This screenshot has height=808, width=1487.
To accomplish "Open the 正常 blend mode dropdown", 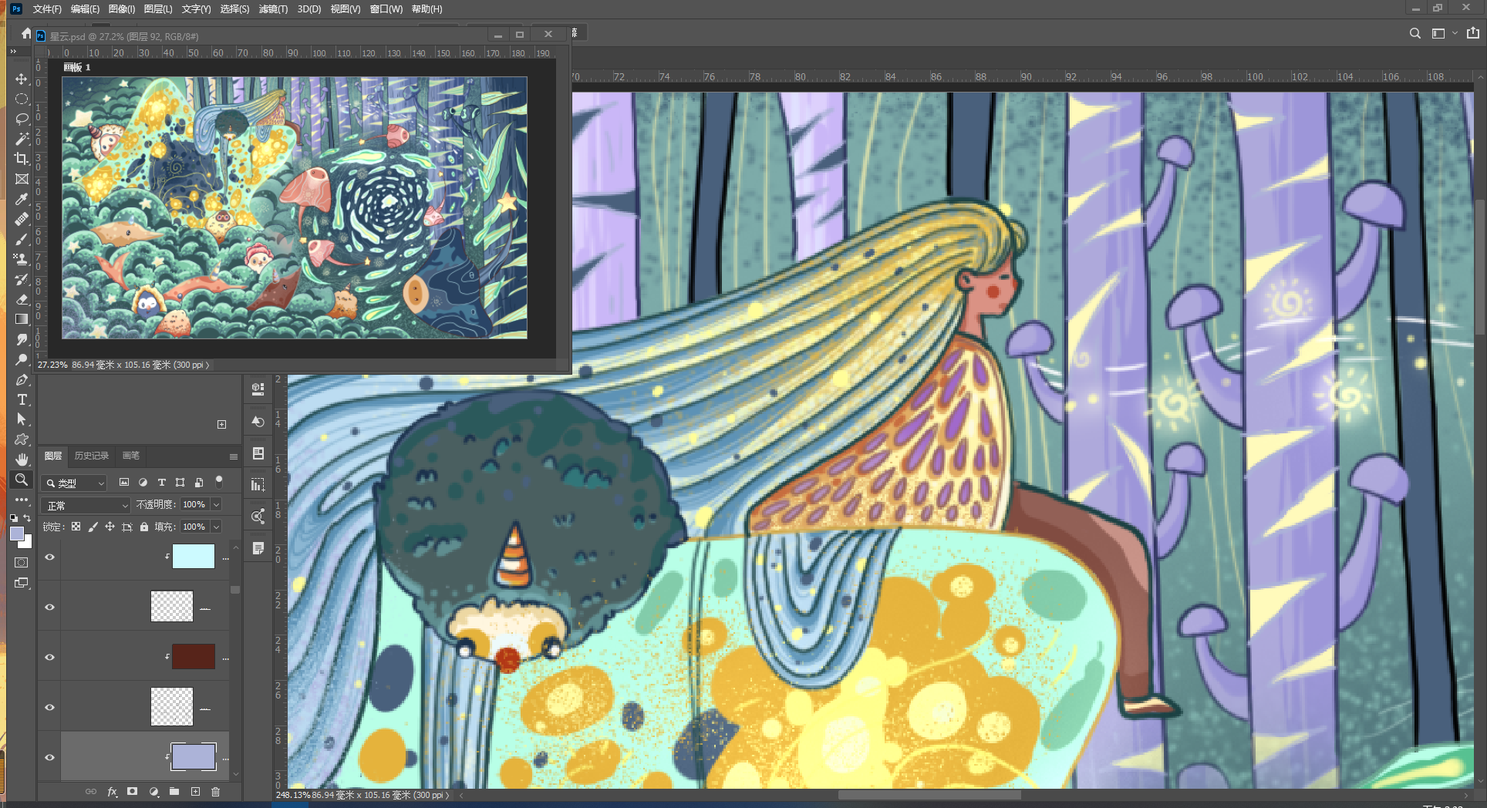I will (86, 505).
